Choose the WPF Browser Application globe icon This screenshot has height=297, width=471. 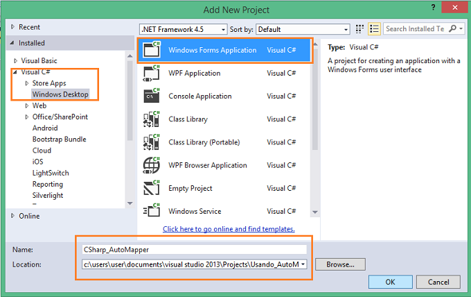click(x=152, y=165)
